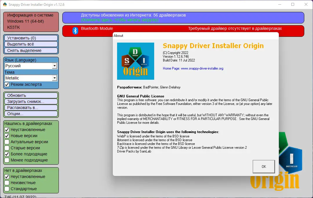
Task: Click the SDI logo in the About dialog
Action: pos(135,61)
